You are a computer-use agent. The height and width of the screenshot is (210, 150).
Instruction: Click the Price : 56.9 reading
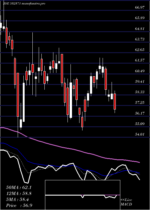click(19, 205)
